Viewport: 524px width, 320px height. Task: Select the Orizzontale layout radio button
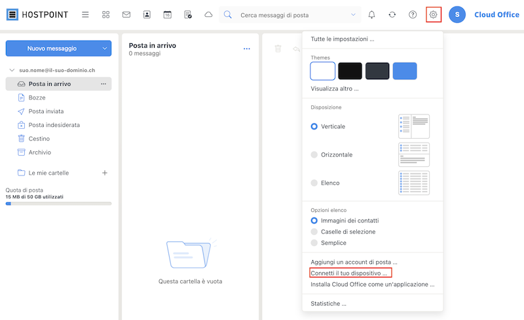tap(314, 154)
